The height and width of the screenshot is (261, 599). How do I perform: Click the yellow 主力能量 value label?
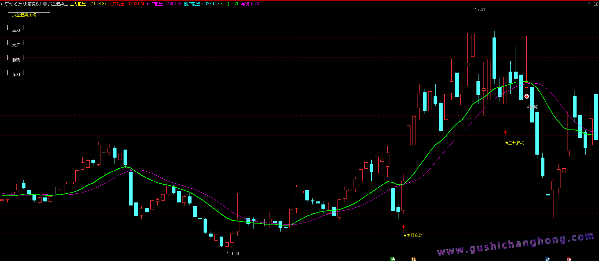[88, 4]
